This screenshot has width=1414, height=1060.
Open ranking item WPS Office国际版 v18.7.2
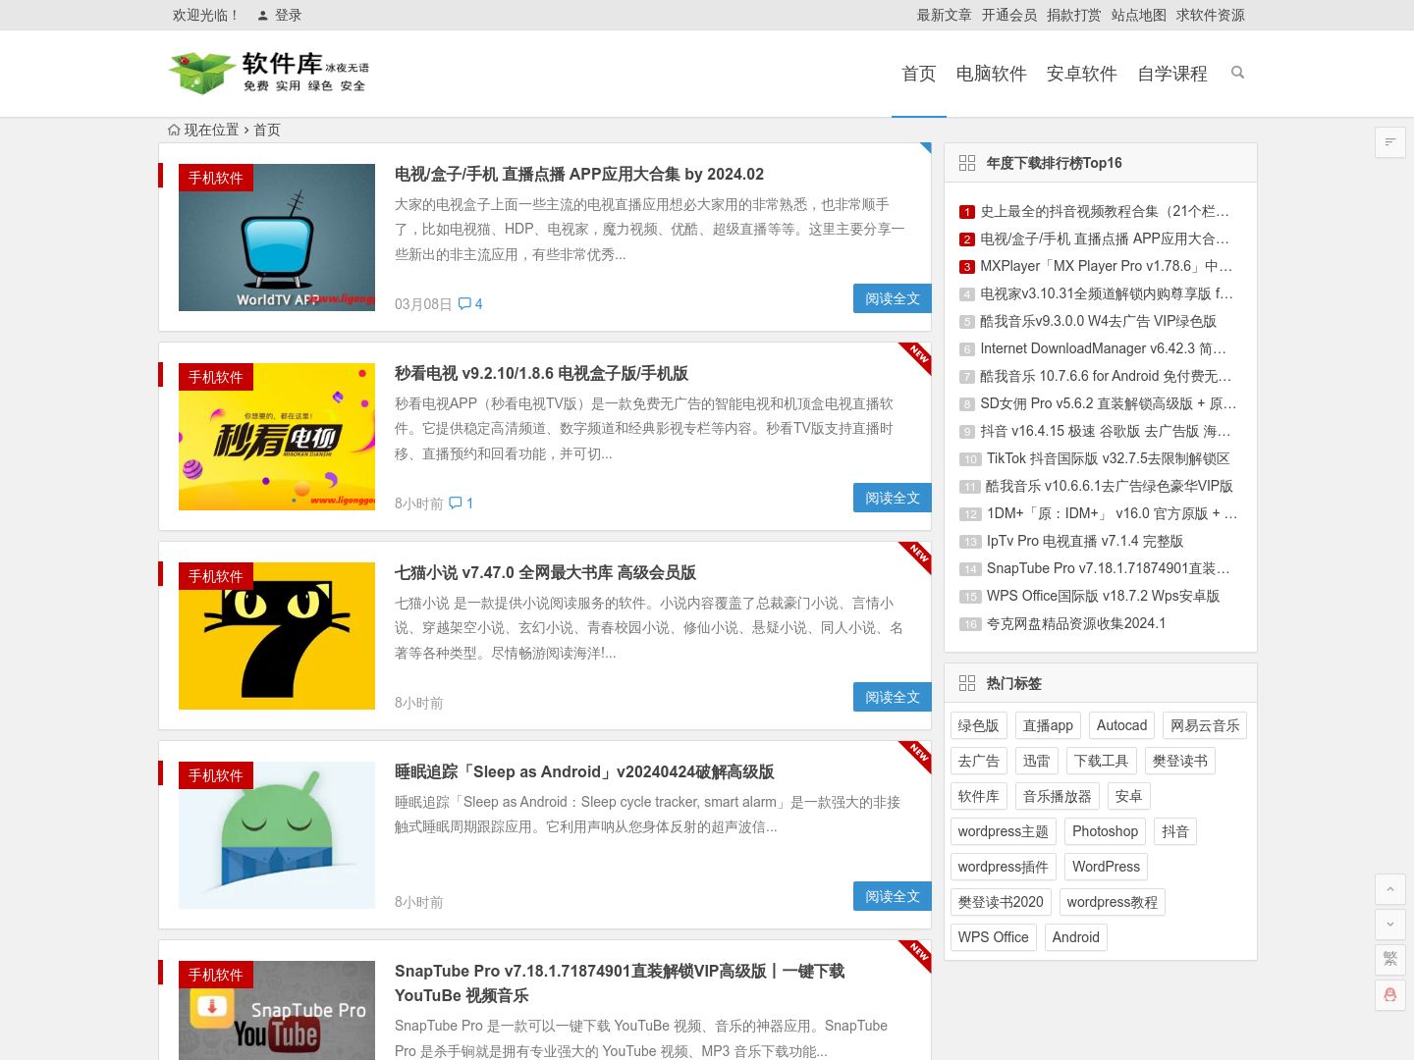click(1103, 596)
